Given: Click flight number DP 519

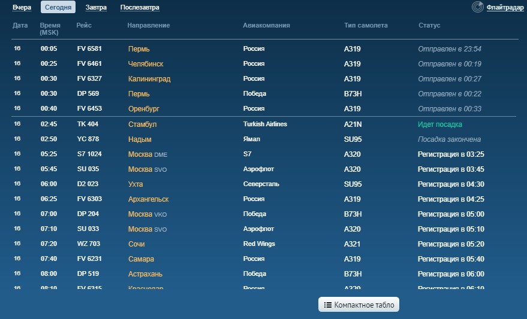Looking at the screenshot, I should click(88, 274).
